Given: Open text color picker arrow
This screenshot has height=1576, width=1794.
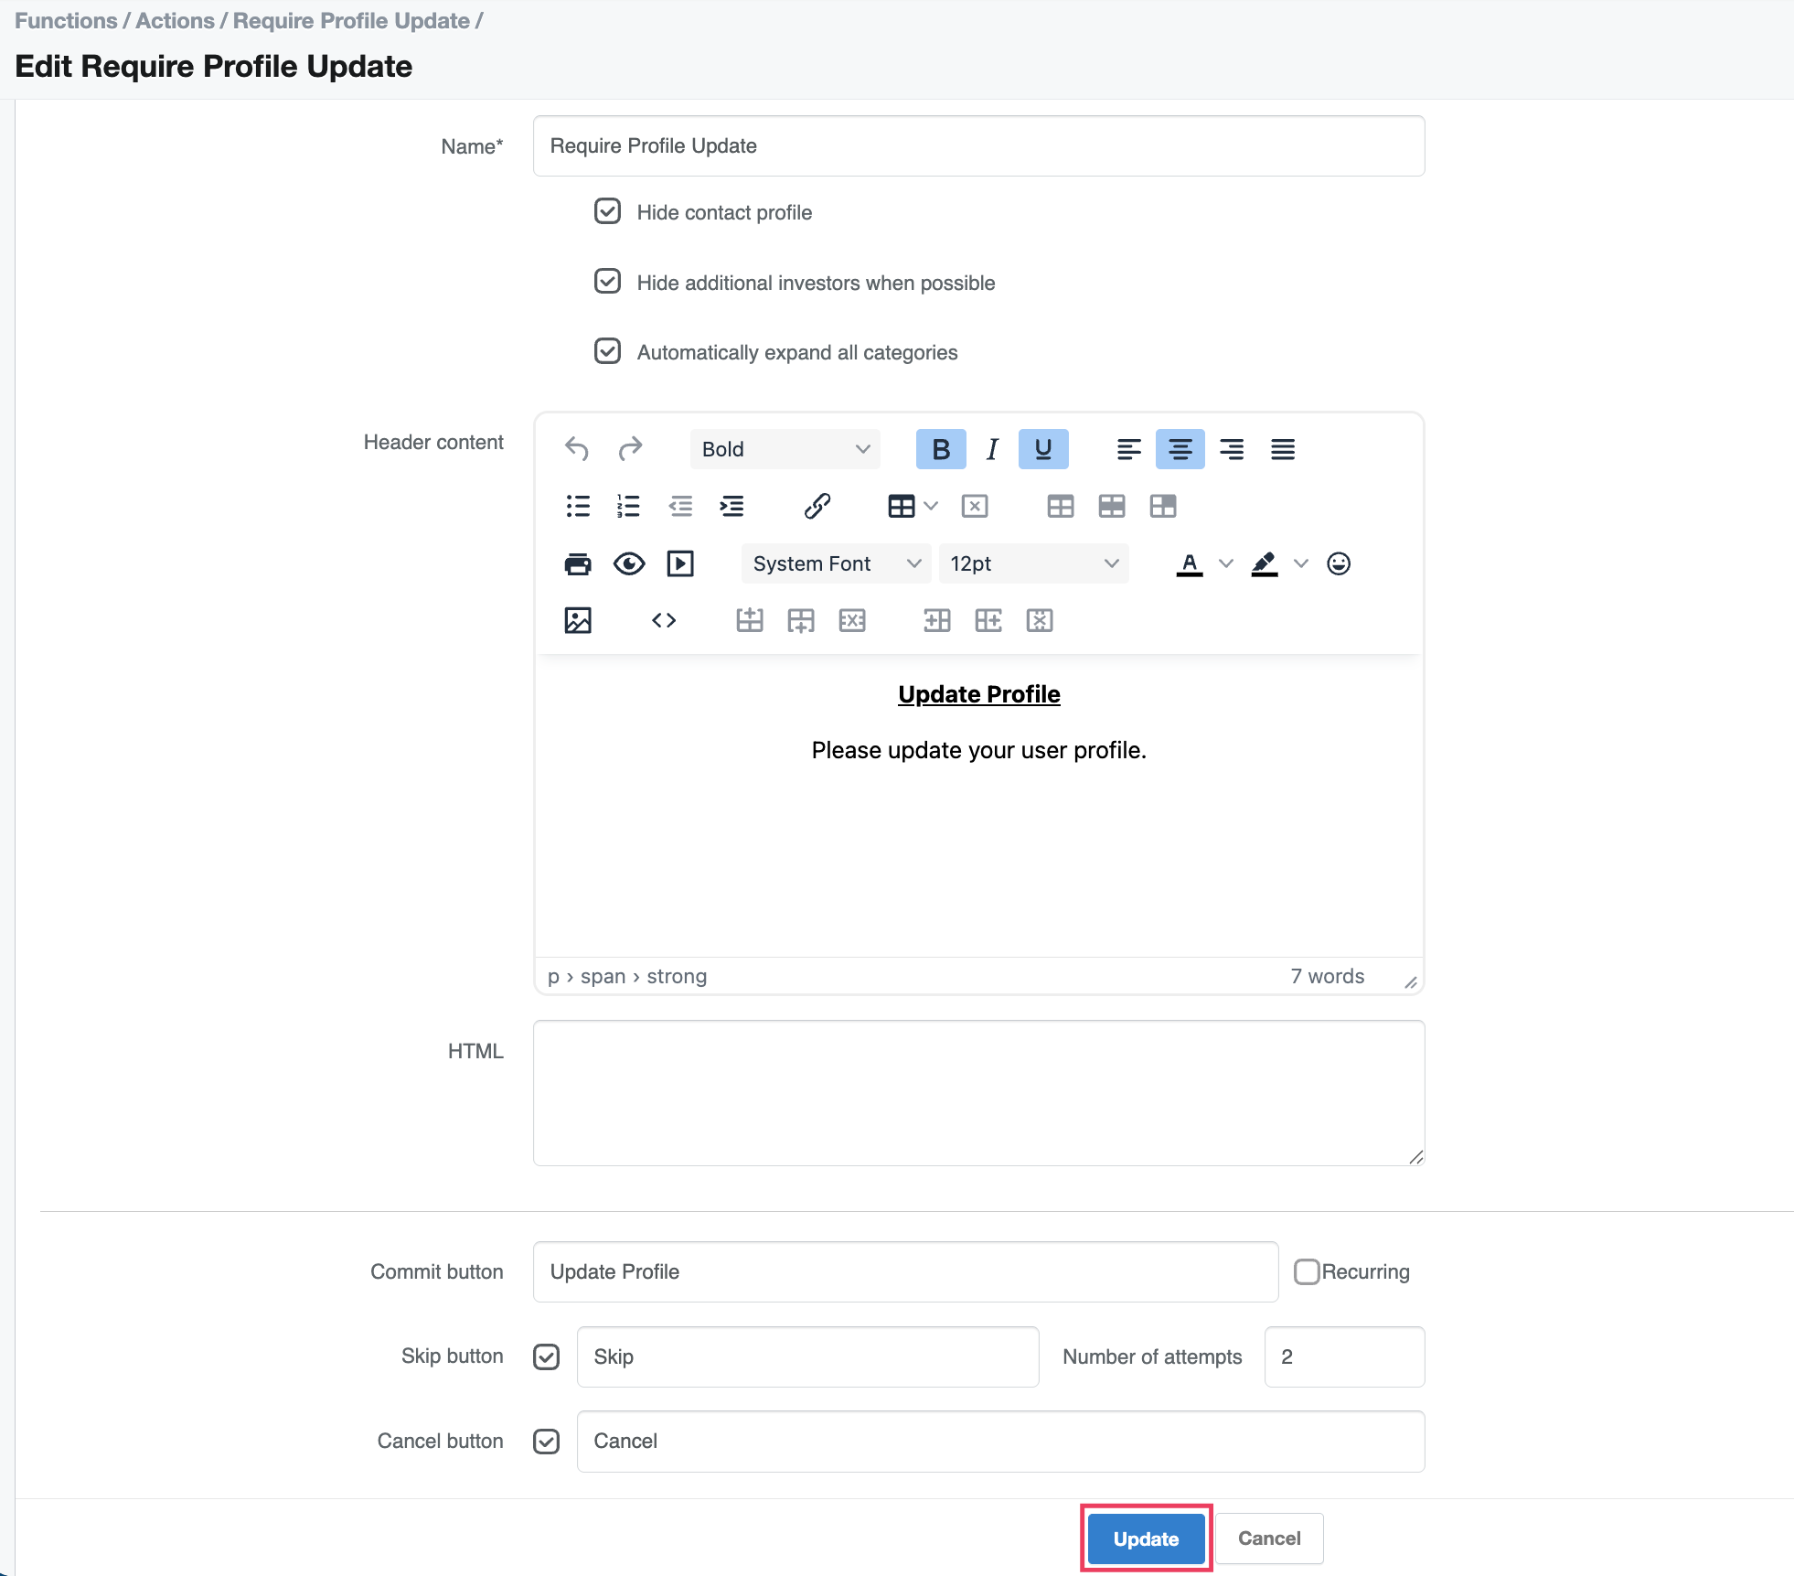Looking at the screenshot, I should click(x=1226, y=563).
